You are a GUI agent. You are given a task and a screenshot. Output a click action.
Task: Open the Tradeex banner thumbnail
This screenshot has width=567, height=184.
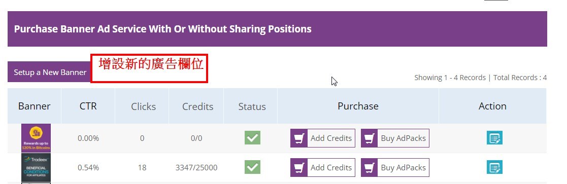[36, 167]
